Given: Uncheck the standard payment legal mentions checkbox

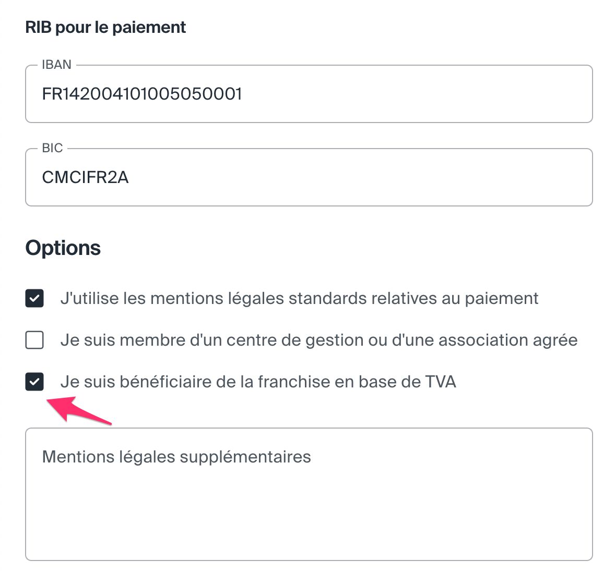Looking at the screenshot, I should [x=34, y=298].
